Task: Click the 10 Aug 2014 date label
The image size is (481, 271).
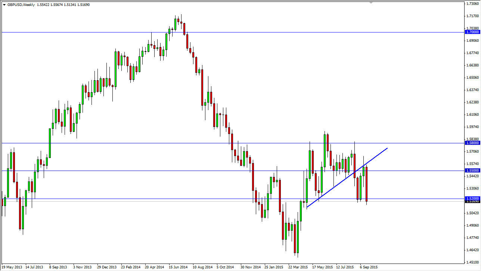Action: point(202,267)
